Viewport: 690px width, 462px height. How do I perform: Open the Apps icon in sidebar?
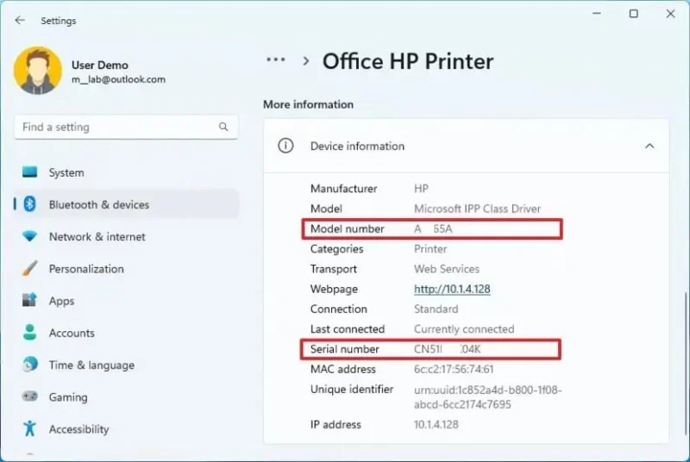(x=30, y=300)
